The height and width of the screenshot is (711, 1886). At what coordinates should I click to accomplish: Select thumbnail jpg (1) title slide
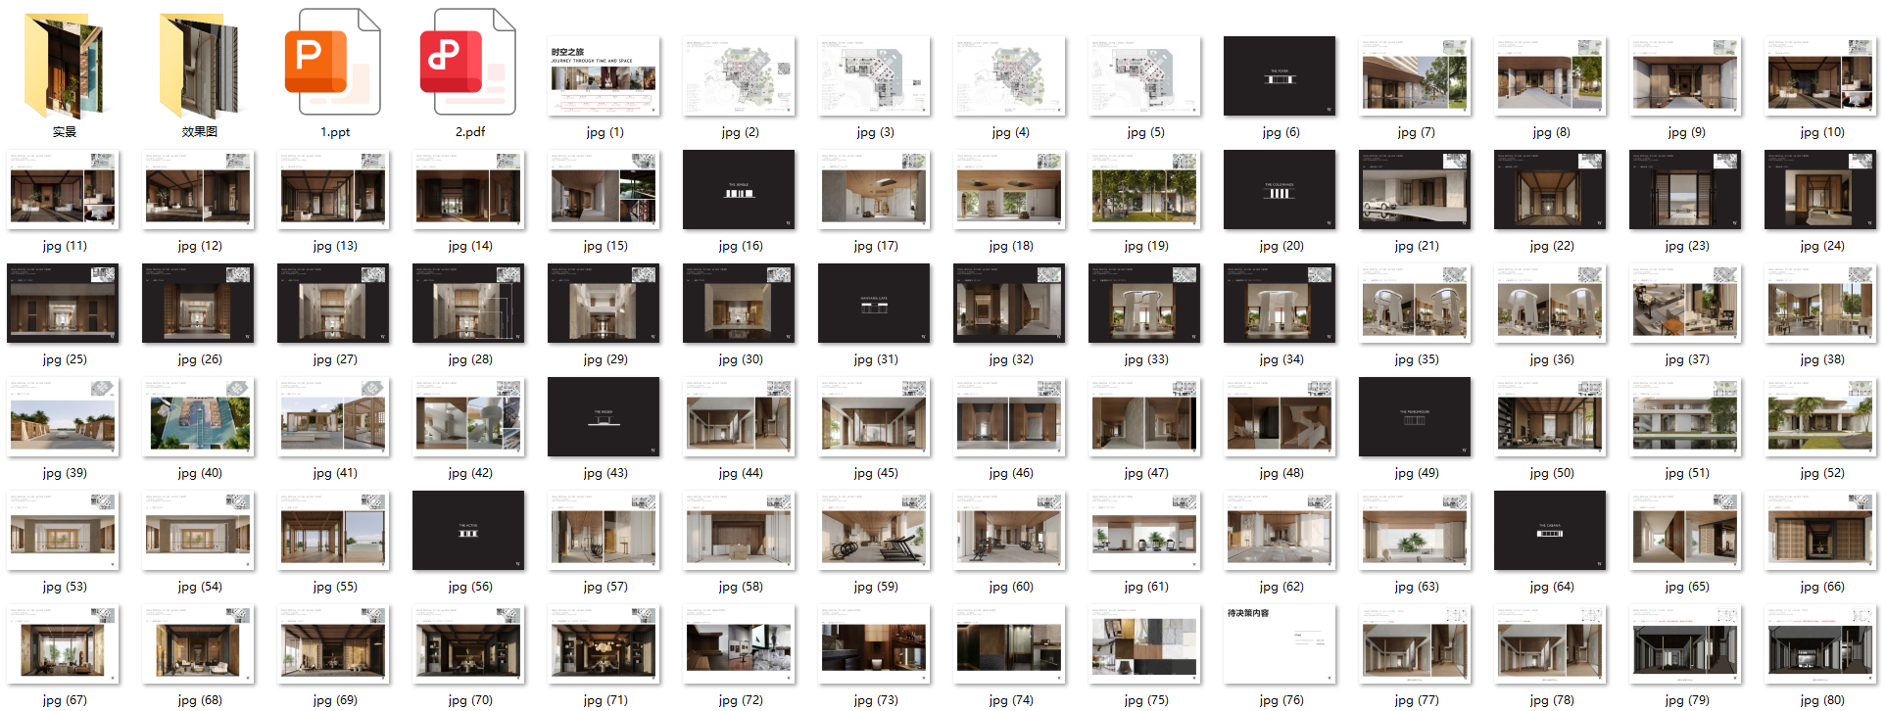tap(604, 76)
